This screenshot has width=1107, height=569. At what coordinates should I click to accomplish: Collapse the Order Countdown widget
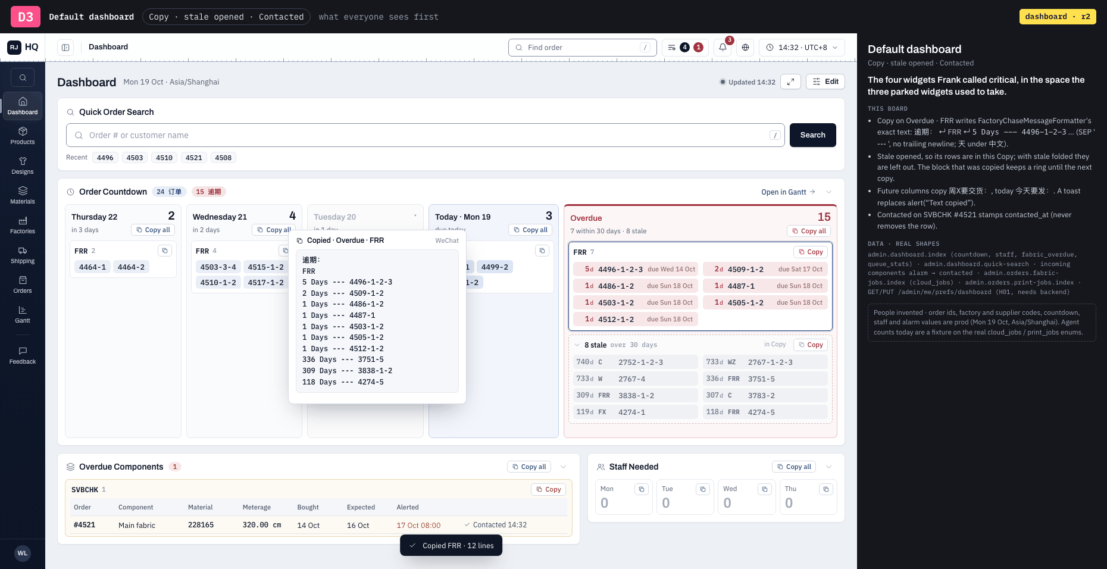click(828, 192)
